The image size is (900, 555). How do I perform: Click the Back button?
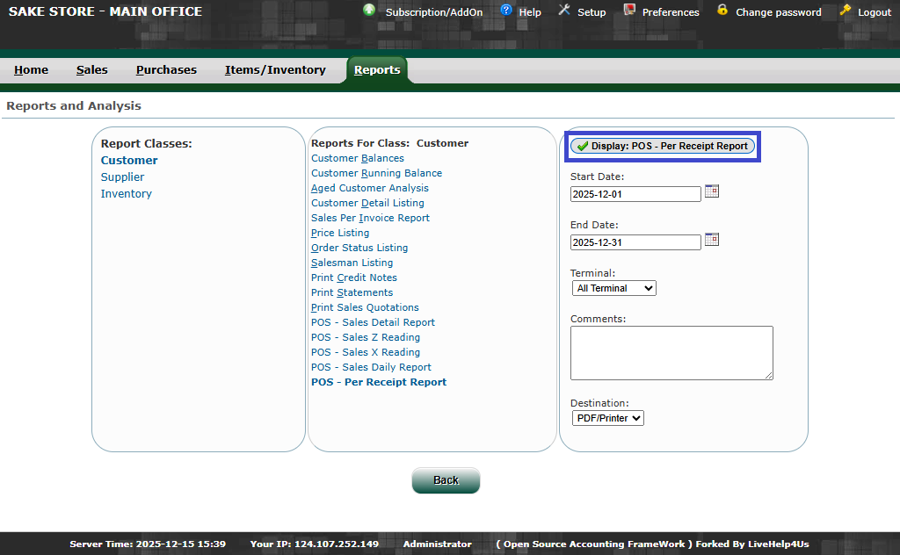coord(446,480)
